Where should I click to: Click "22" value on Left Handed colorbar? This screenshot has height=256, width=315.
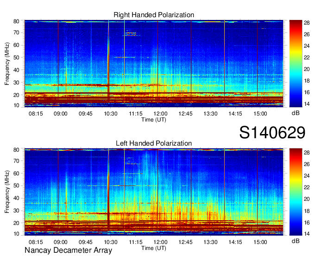click(x=307, y=187)
